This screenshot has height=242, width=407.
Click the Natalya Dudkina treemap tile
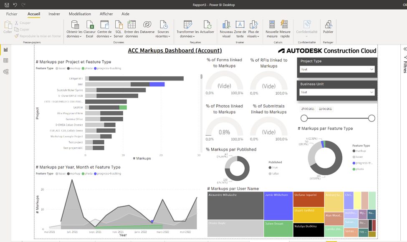(x=308, y=230)
